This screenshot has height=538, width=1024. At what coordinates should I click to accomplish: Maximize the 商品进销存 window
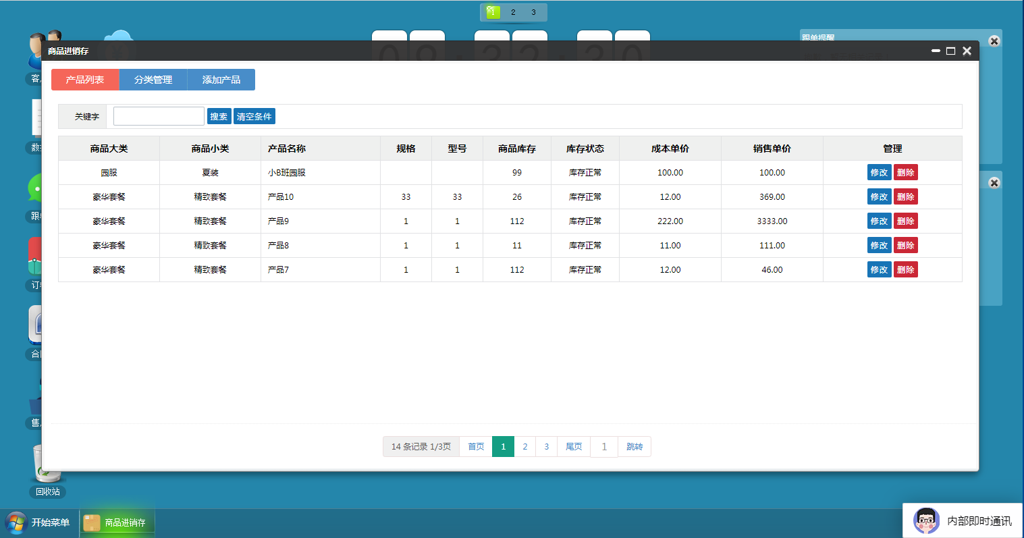click(950, 51)
